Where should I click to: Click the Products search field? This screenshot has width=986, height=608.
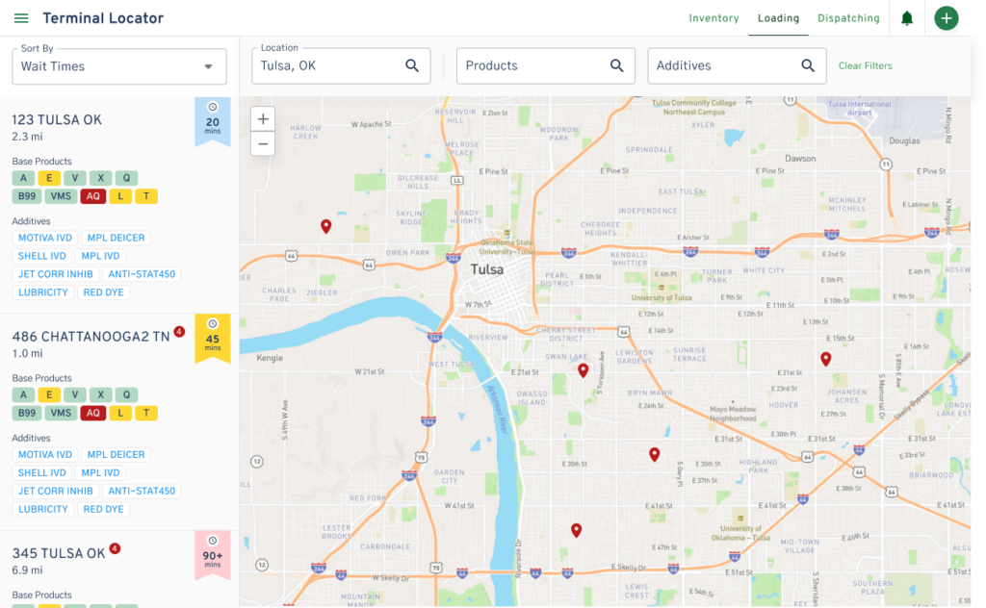[545, 65]
